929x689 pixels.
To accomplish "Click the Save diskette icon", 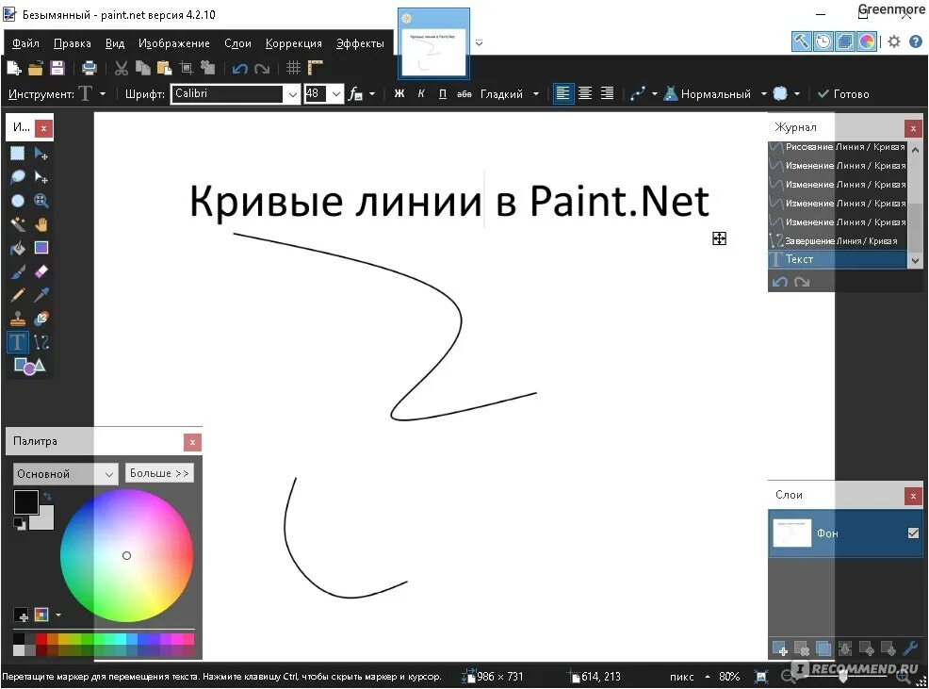I will point(57,68).
